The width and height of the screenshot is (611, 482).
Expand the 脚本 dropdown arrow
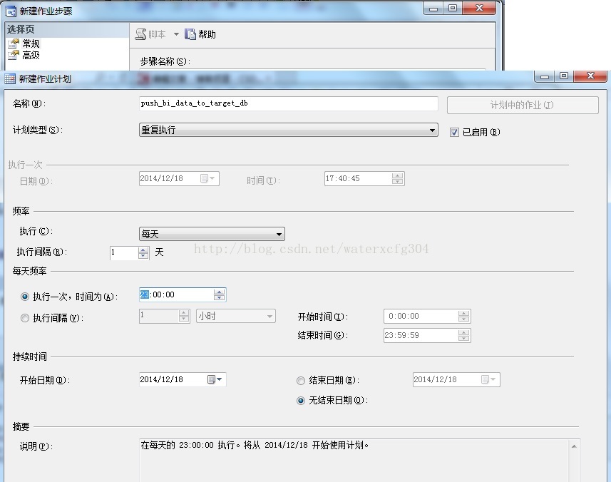176,34
